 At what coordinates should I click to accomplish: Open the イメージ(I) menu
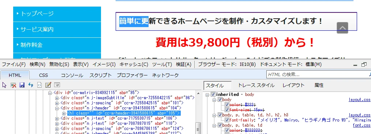pyautogui.click(x=104, y=64)
